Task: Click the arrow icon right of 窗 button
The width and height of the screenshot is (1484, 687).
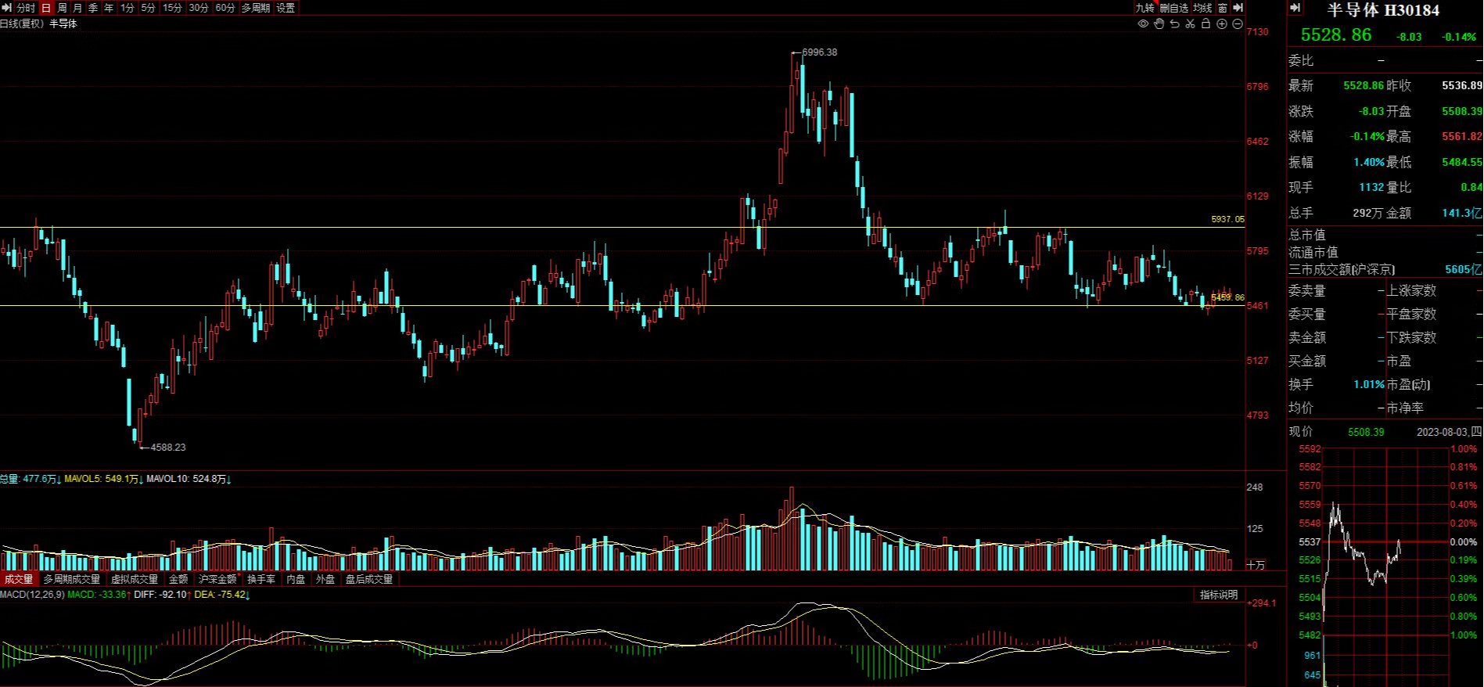Action: click(x=1238, y=8)
